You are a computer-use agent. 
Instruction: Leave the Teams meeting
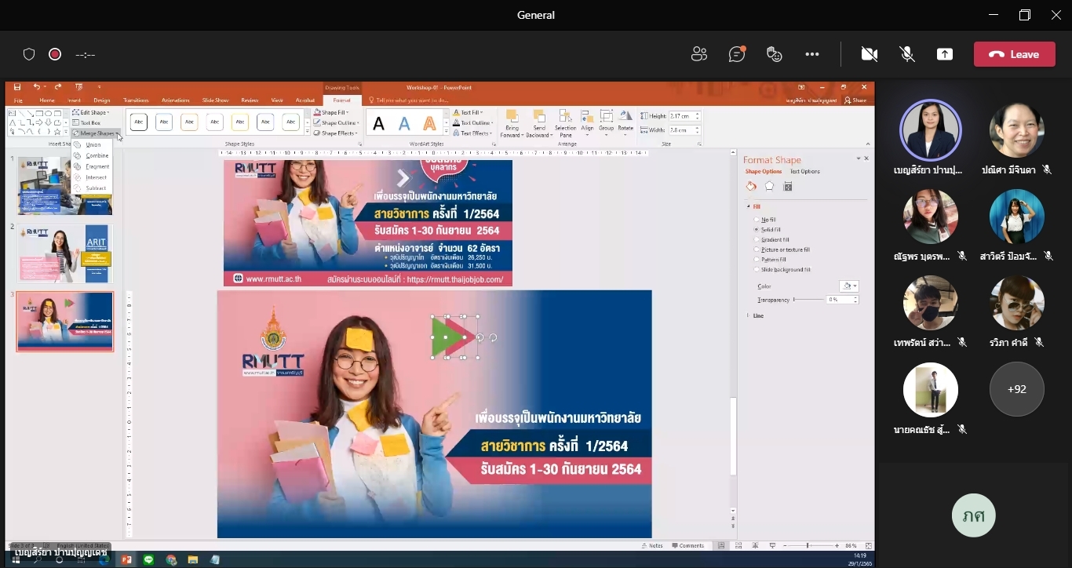tap(1014, 54)
